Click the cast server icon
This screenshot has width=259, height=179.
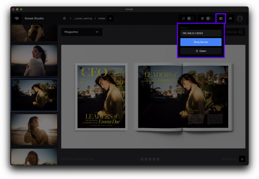click(x=221, y=18)
